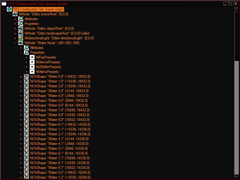
Task: Click the node icon for Editor objectRoot
Action: pos(21,28)
